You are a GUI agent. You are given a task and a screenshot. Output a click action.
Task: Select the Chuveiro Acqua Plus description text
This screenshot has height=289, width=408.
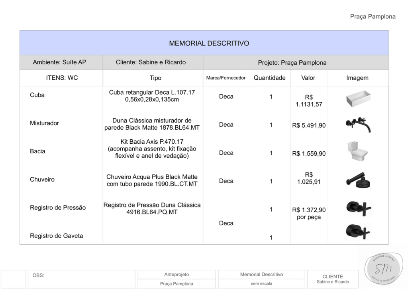pyautogui.click(x=152, y=180)
